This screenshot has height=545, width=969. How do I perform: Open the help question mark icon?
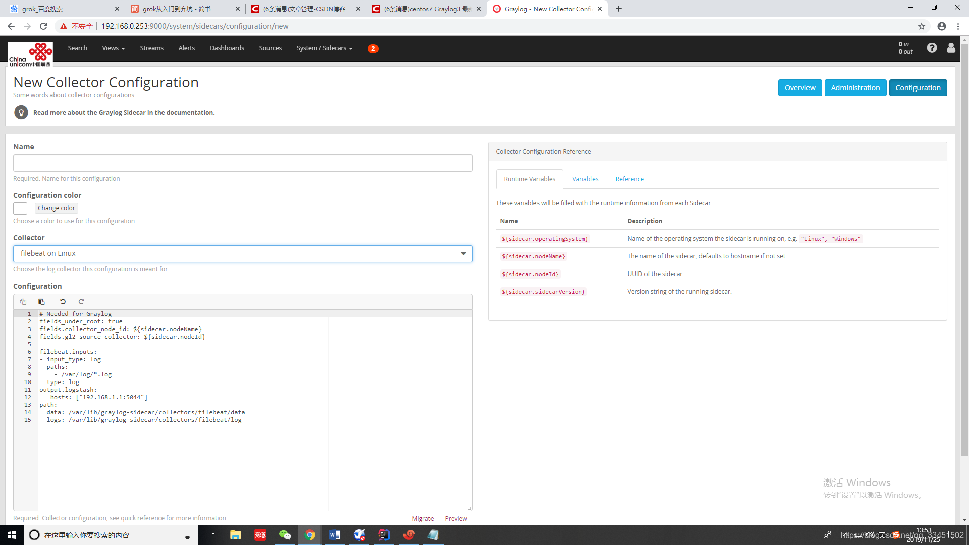pos(932,48)
